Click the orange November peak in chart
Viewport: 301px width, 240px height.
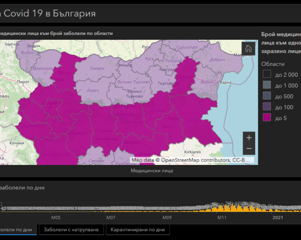point(232,209)
